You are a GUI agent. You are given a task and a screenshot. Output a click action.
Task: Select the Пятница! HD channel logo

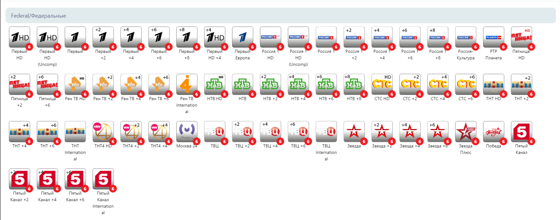[522, 37]
